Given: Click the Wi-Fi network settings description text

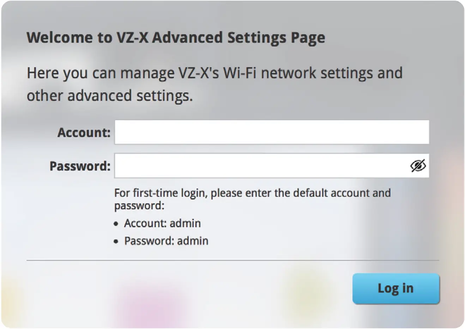Looking at the screenshot, I should point(215,84).
